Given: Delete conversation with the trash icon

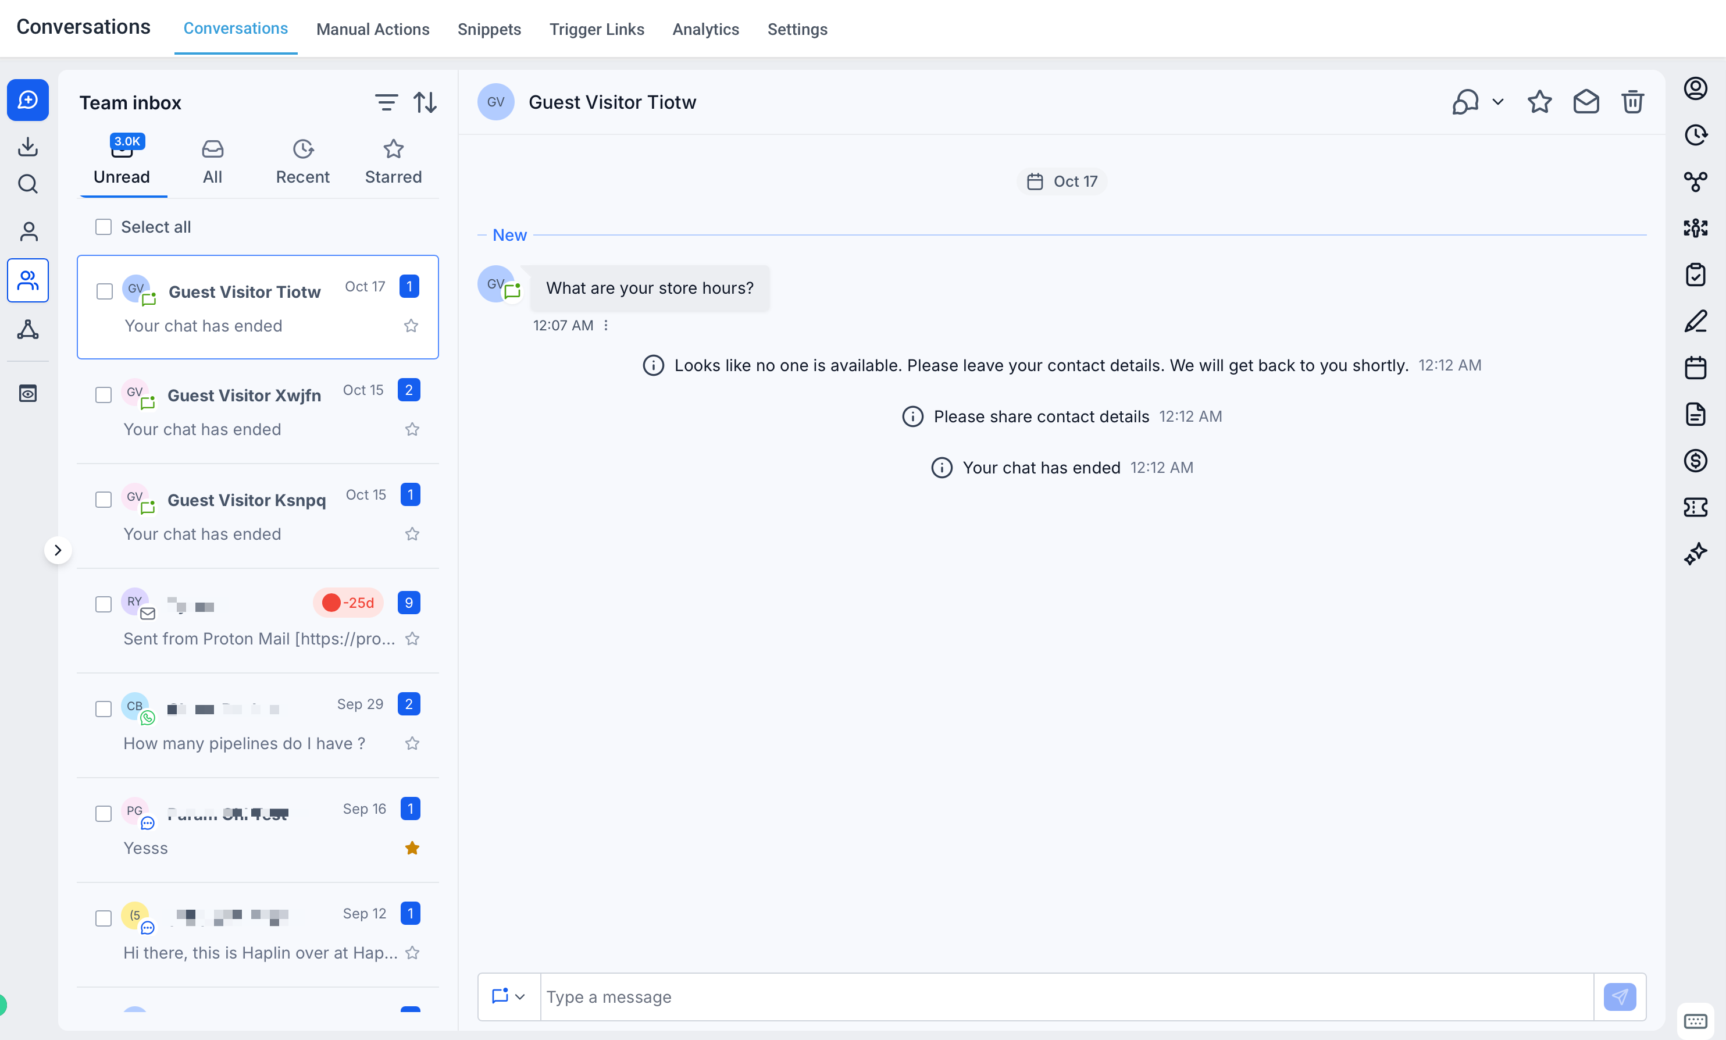Looking at the screenshot, I should tap(1632, 102).
